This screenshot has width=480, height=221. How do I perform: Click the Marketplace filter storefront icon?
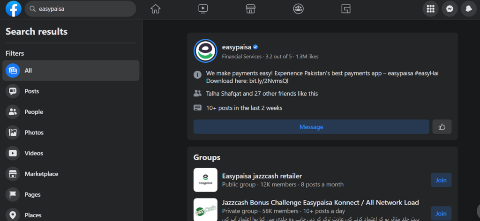click(13, 174)
